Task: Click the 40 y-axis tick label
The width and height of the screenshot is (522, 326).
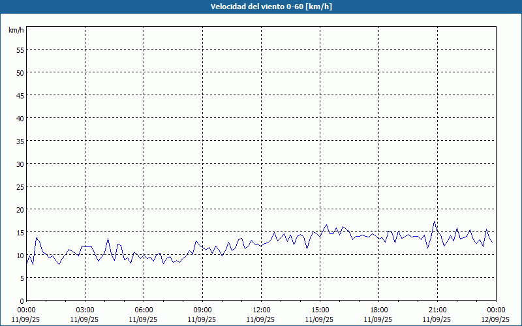Action: click(20, 118)
